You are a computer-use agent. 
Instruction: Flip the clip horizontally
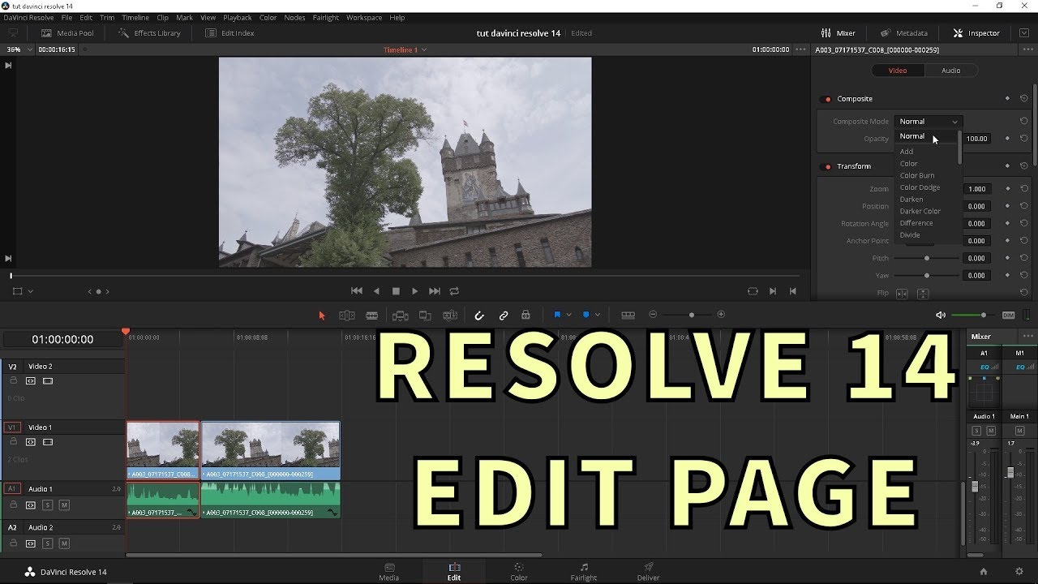tap(902, 294)
